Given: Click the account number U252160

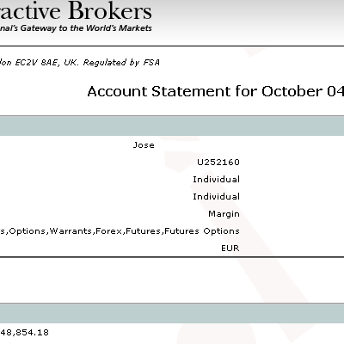Looking at the screenshot, I should tap(218, 163).
